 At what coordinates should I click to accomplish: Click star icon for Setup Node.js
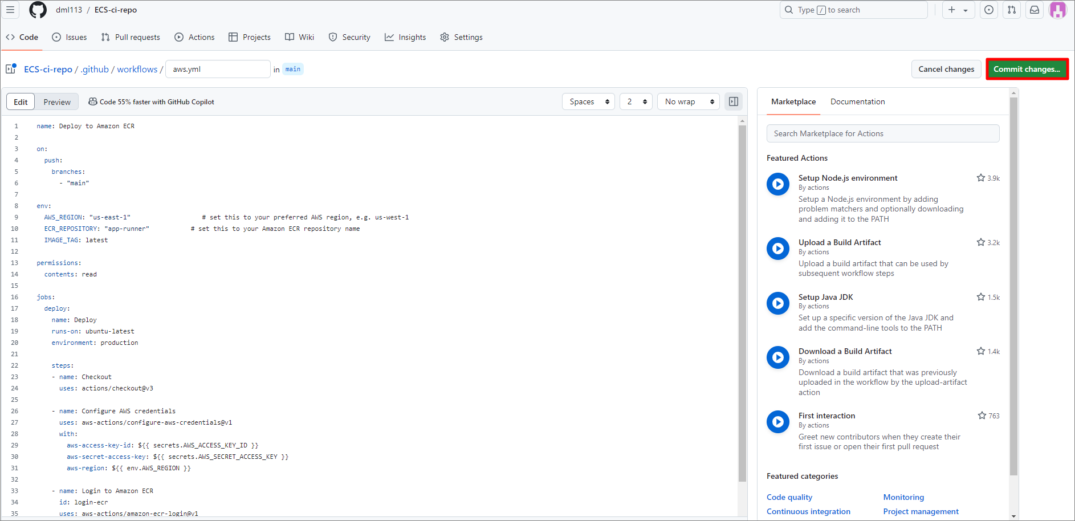coord(980,178)
